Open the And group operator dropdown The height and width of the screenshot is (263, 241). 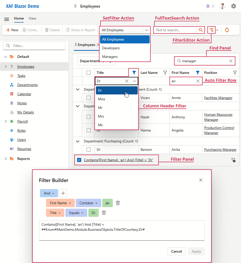pyautogui.click(x=49, y=193)
